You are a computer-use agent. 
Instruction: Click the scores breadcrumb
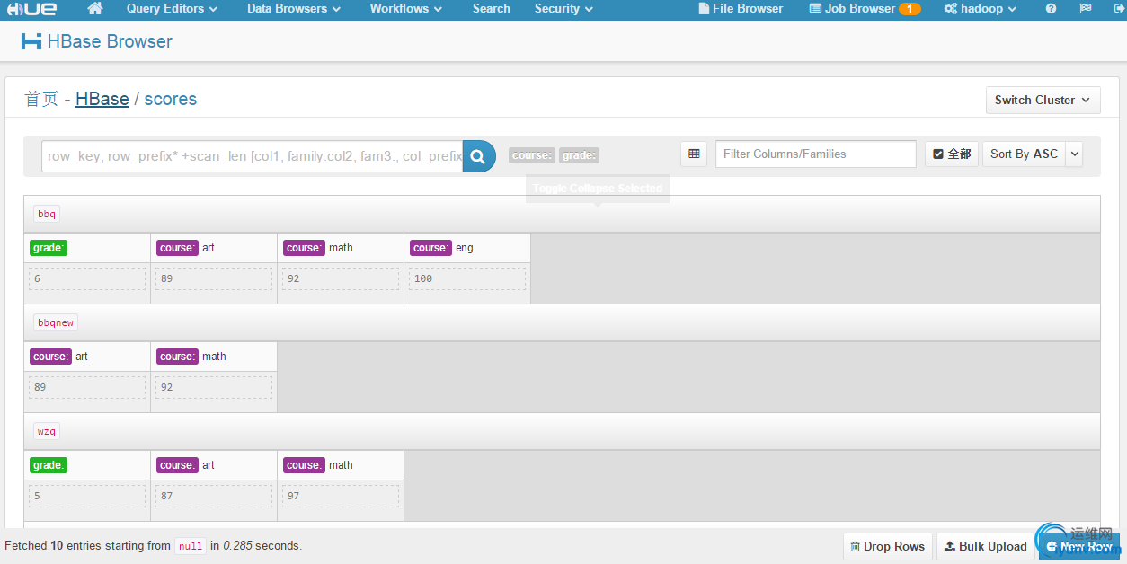[171, 99]
